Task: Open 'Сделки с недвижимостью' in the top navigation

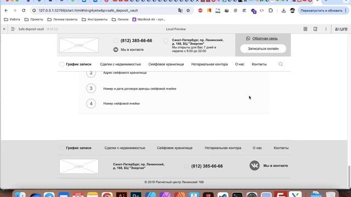Action: (x=121, y=65)
